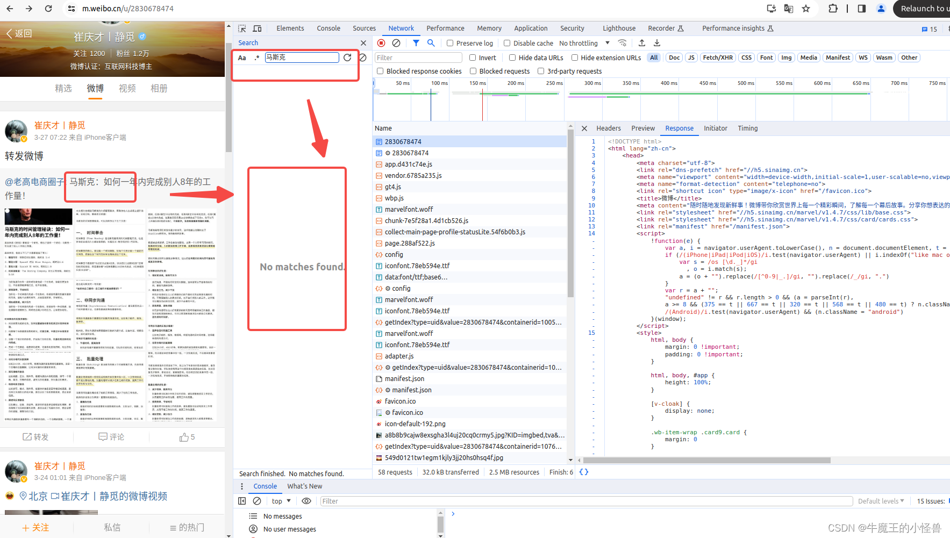The height and width of the screenshot is (538, 950).
Task: Bookmark this page with star icon
Action: click(x=806, y=9)
